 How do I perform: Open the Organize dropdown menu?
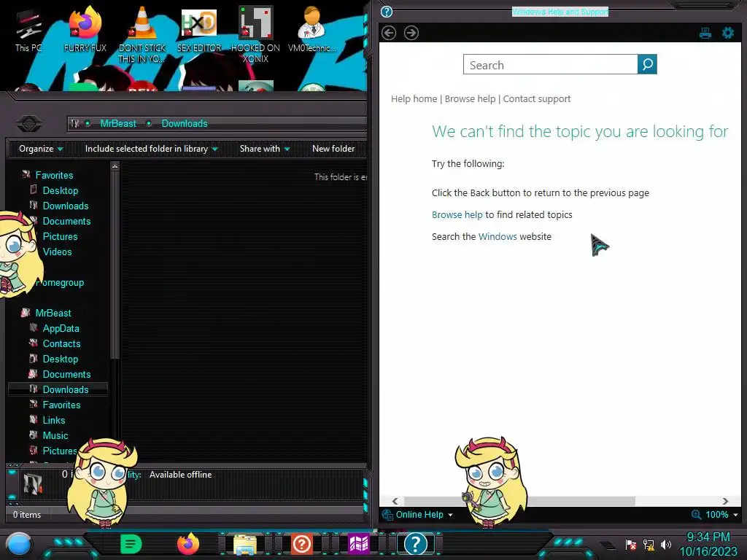(x=41, y=149)
